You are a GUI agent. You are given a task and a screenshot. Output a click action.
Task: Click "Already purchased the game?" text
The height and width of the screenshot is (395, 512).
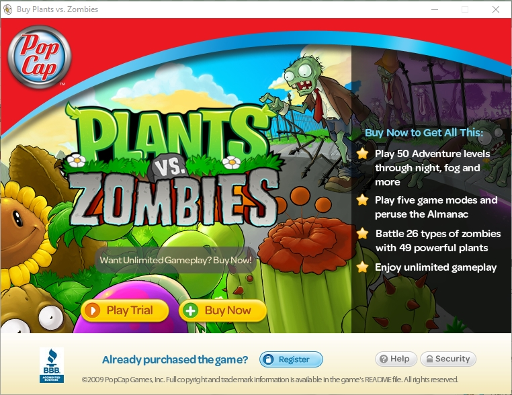click(x=175, y=360)
